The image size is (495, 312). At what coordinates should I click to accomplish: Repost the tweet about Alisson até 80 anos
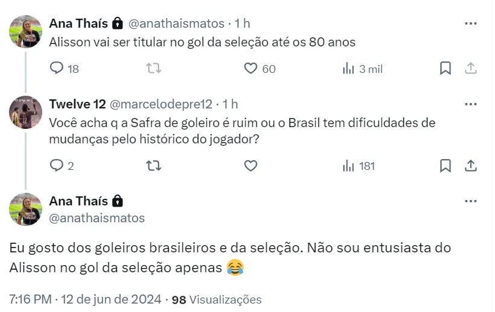(154, 69)
